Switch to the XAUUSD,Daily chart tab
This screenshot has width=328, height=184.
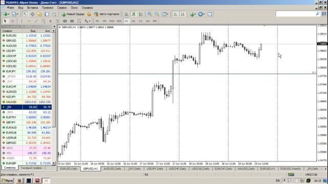[246, 169]
